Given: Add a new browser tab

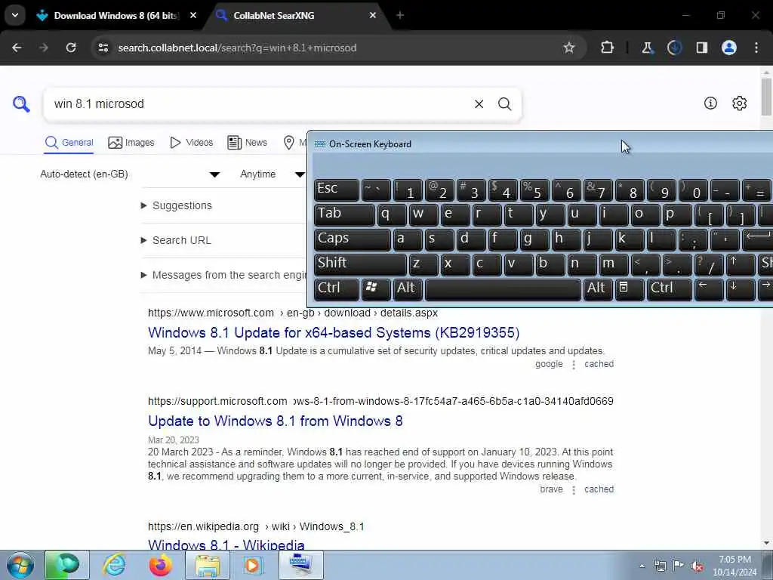Looking at the screenshot, I should tap(400, 15).
